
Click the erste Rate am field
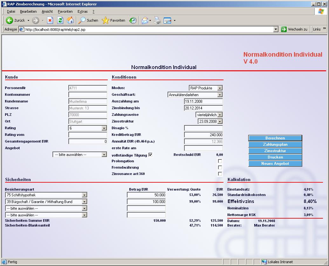click(203, 148)
